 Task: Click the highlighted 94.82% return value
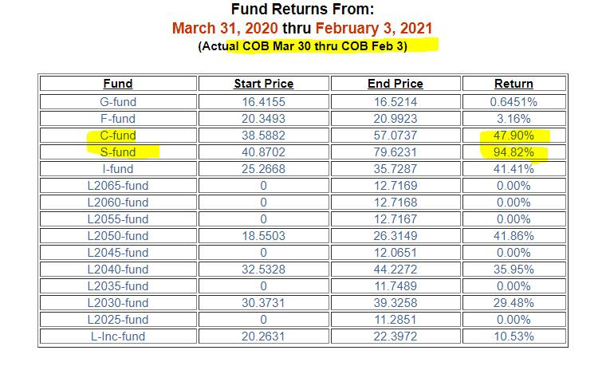point(514,152)
